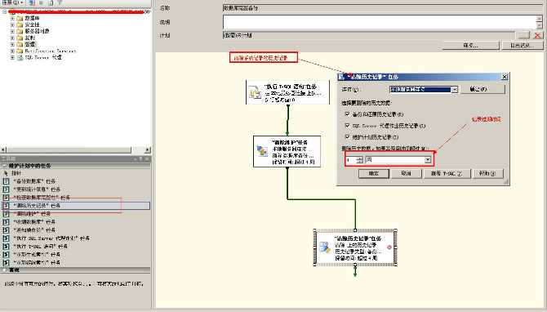This screenshot has width=547, height=312.
Task: Select the 服务器对象 tree item
Action: pyautogui.click(x=37, y=31)
